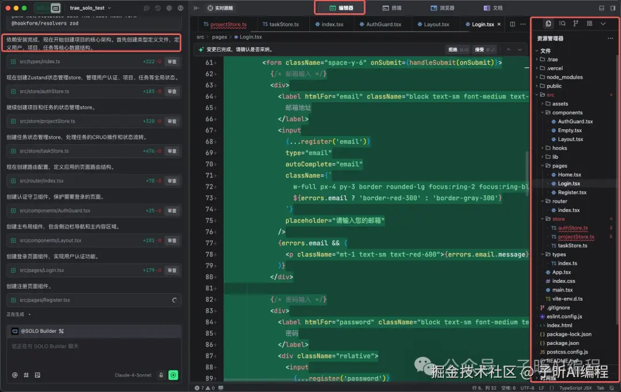Switch to the 终端 terminal tab
Screen dimensions: 621x392
coord(392,8)
